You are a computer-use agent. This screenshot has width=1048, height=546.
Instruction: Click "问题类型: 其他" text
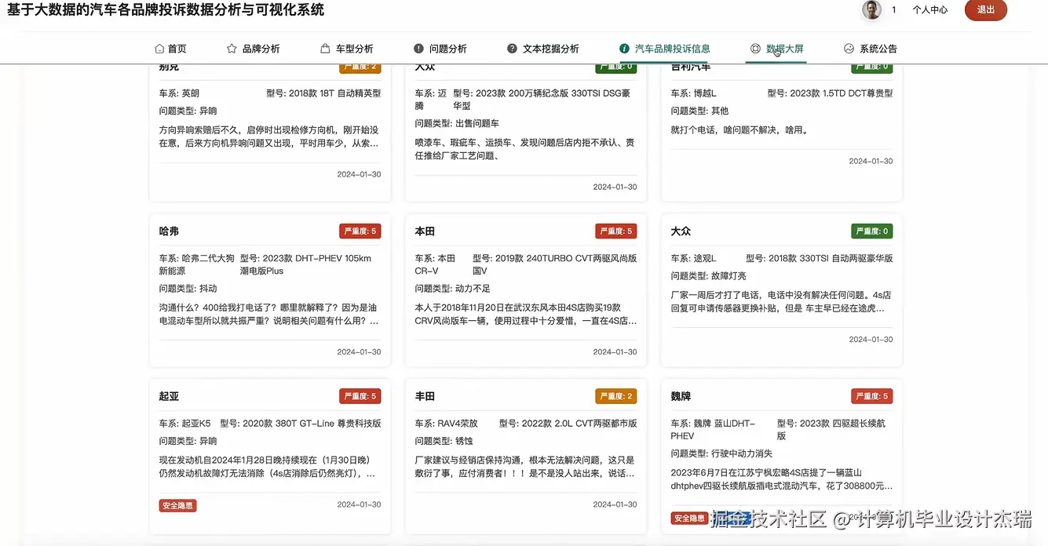coord(699,111)
